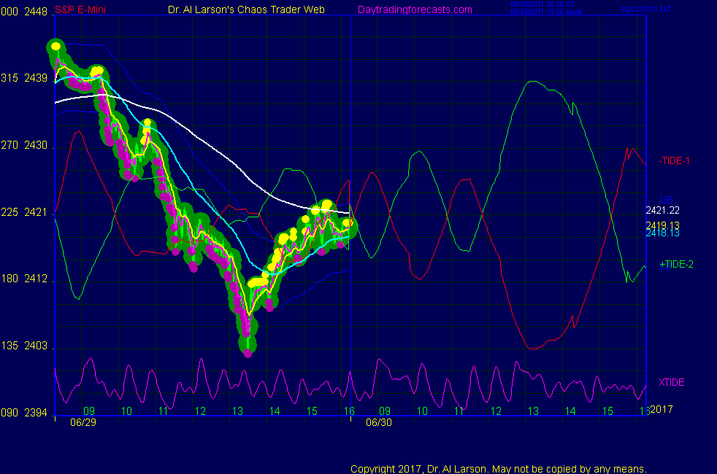Image resolution: width=717 pixels, height=474 pixels.
Task: Select the '090 2394' axis label
Action: (x=24, y=413)
